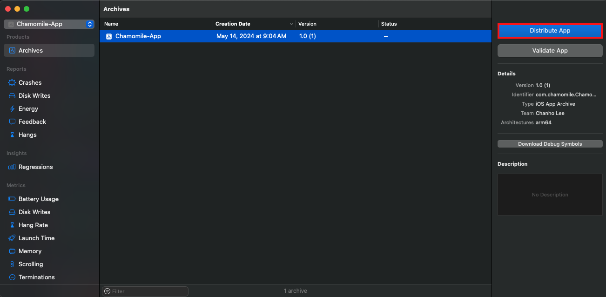This screenshot has width=606, height=297.
Task: Open Terminations metrics item
Action: click(x=36, y=277)
